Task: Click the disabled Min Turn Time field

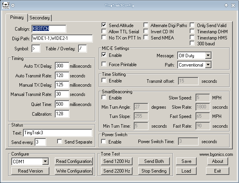Action: coord(141,126)
